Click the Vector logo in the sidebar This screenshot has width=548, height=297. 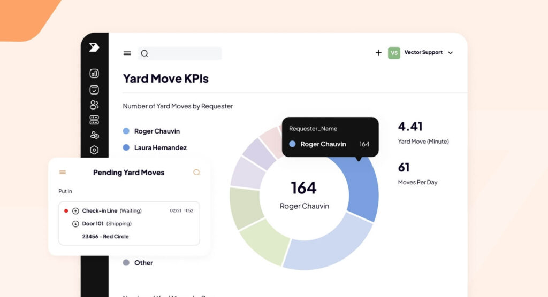pos(94,48)
